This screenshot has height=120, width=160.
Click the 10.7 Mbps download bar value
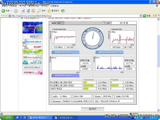click(102, 85)
